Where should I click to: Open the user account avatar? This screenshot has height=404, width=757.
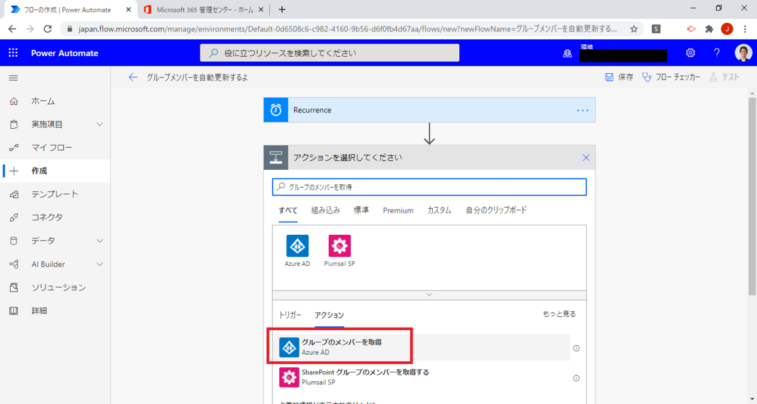click(743, 53)
